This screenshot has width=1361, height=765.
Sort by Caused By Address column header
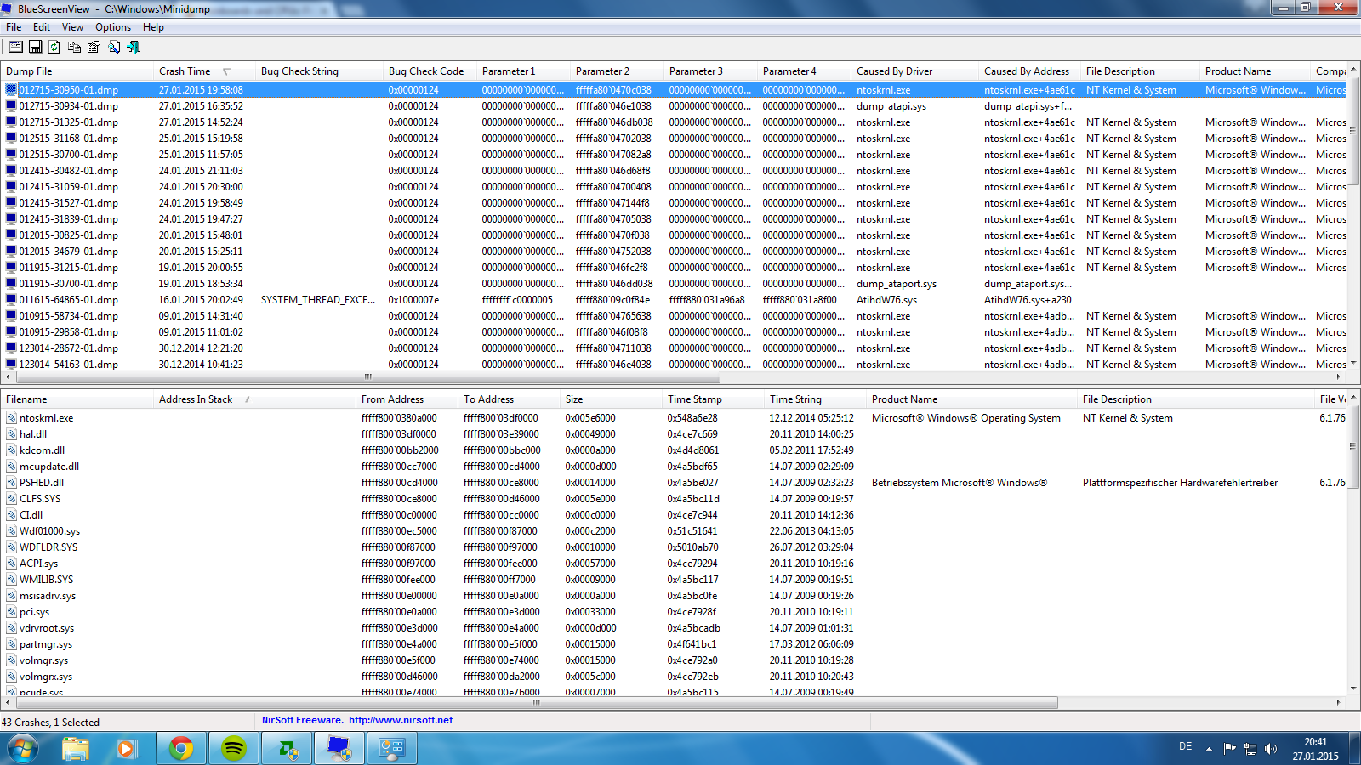point(1029,71)
